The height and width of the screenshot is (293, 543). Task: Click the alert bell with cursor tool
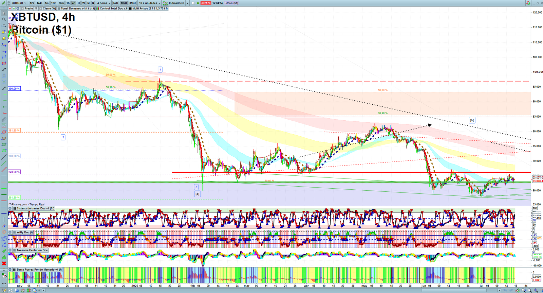point(4,32)
